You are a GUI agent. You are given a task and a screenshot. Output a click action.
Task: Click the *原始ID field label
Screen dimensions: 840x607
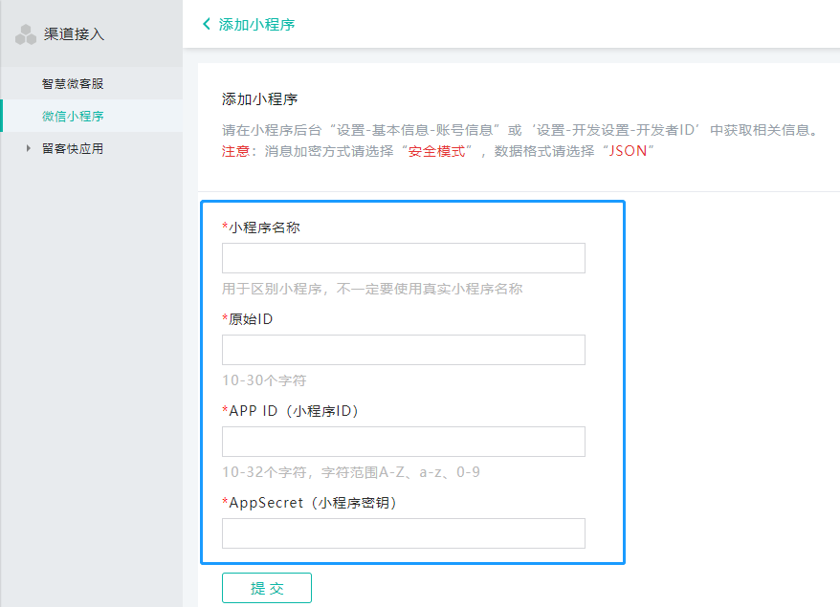[248, 319]
